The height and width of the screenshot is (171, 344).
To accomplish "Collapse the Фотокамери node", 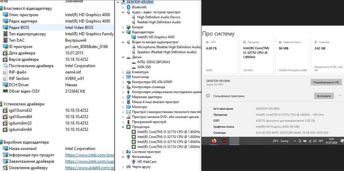I will point(123,157).
